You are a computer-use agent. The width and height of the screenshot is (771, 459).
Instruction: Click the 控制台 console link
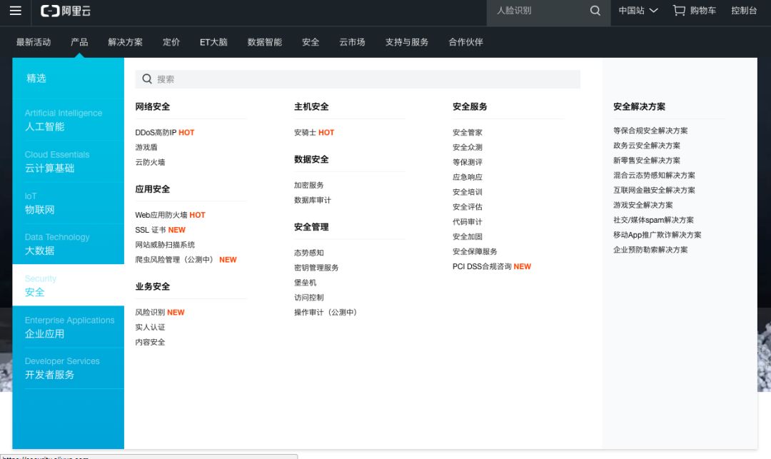[744, 11]
